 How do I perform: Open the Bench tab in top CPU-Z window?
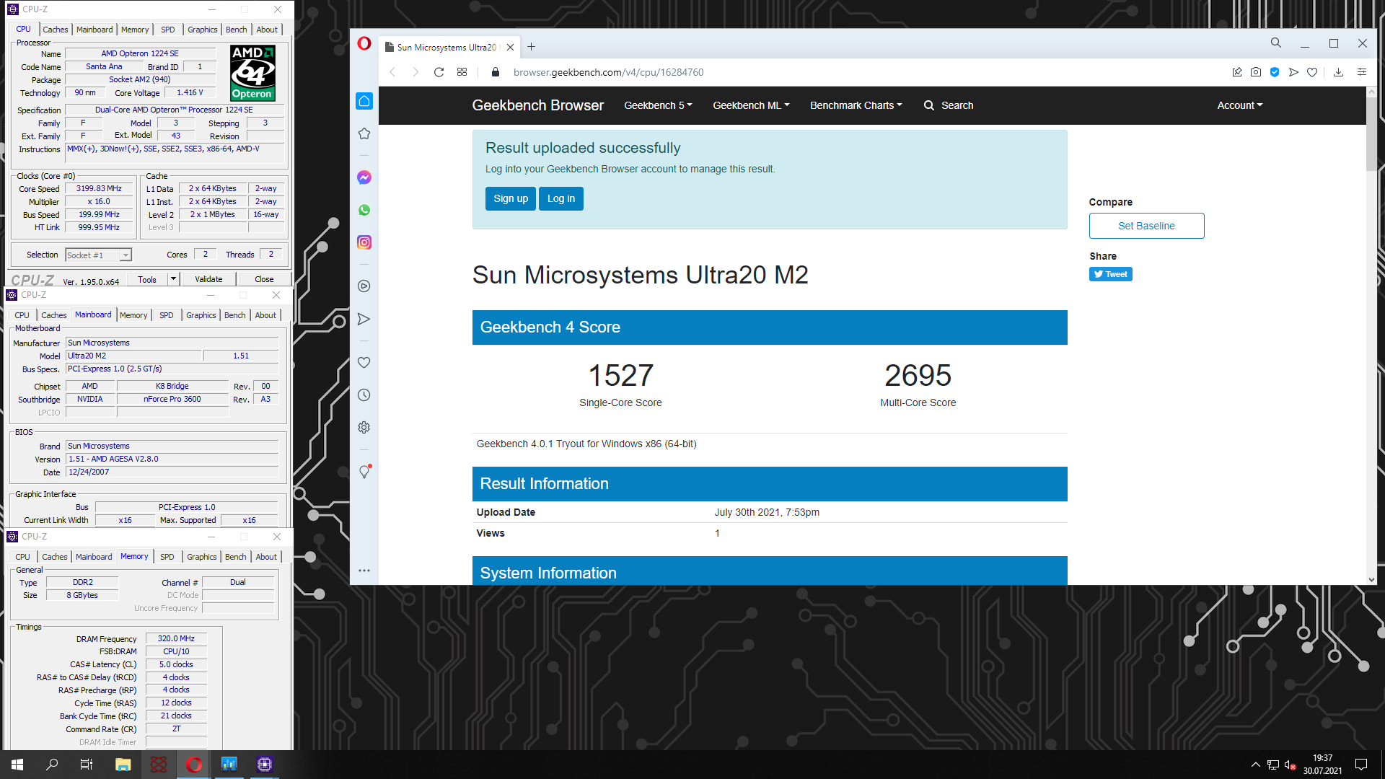(237, 30)
